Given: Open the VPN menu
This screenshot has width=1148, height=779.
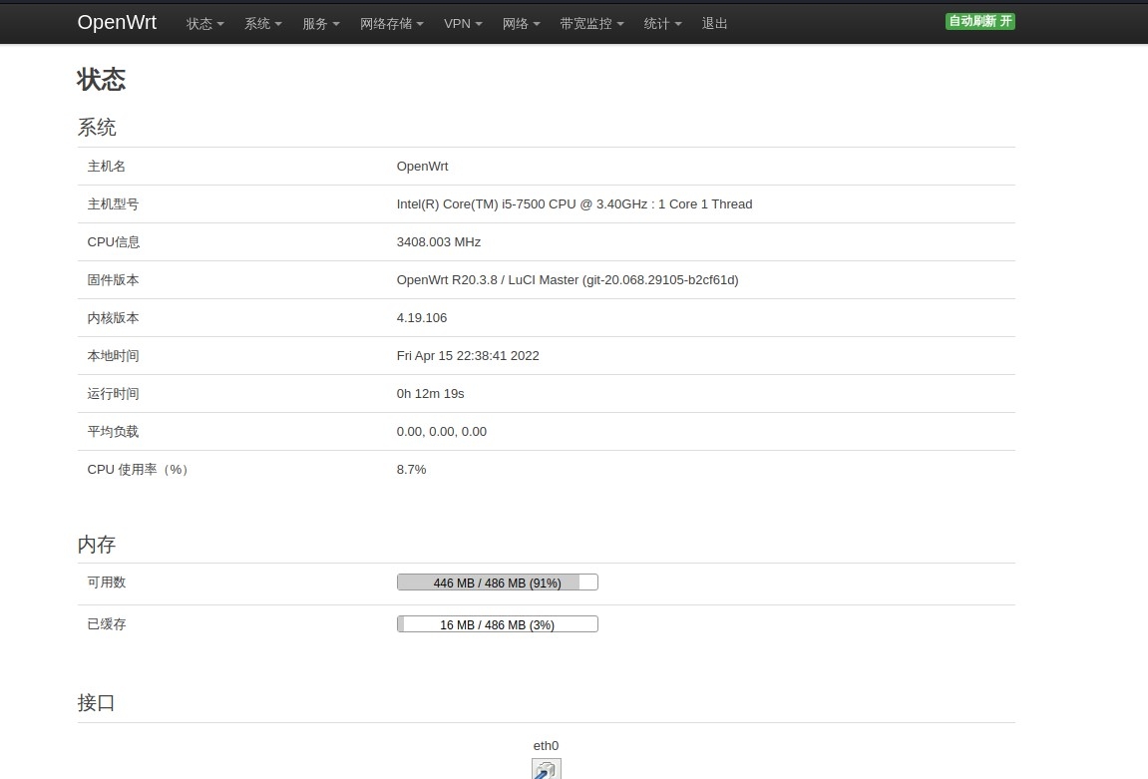Looking at the screenshot, I should (463, 24).
